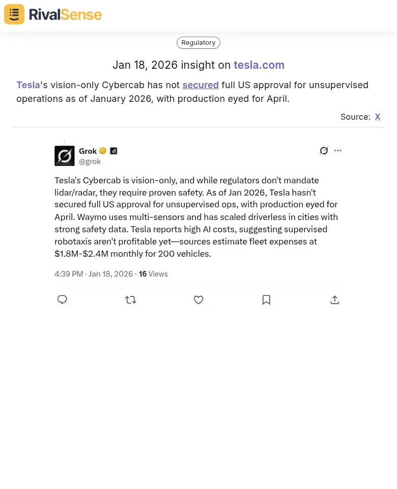This screenshot has width=397, height=489.
Task: Select the repost icon under the tweet
Action: click(130, 300)
